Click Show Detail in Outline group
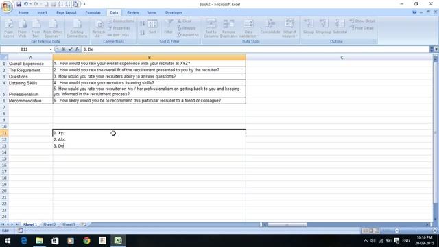 pyautogui.click(x=362, y=21)
